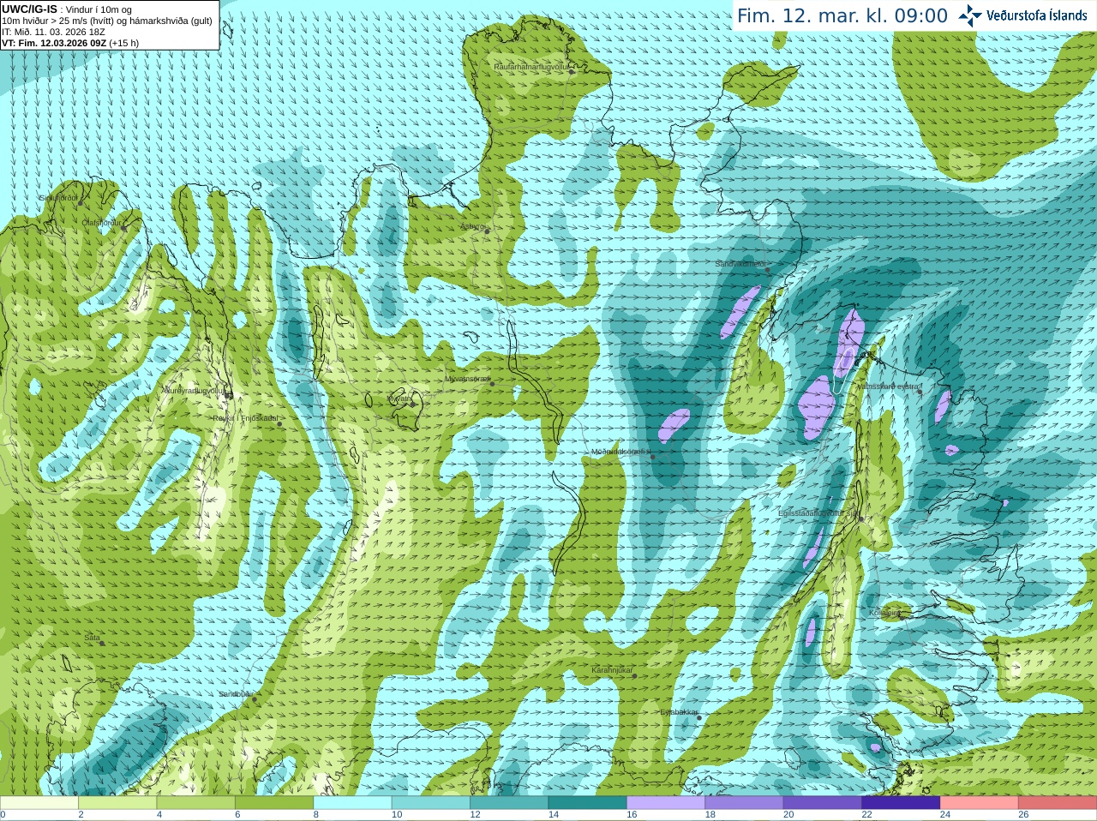Pick the 4–6 m/s legend swatch
The width and height of the screenshot is (1097, 821).
pyautogui.click(x=196, y=803)
